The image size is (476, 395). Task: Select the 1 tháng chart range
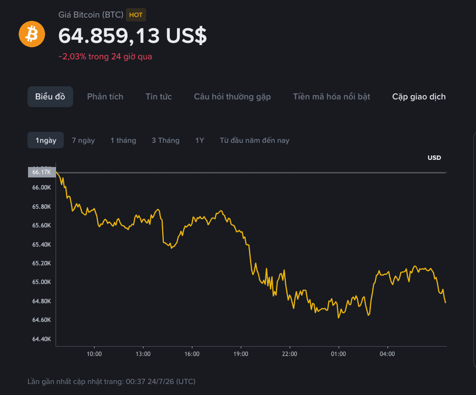click(123, 141)
